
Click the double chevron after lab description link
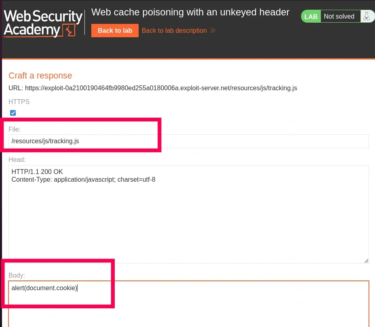pos(212,30)
